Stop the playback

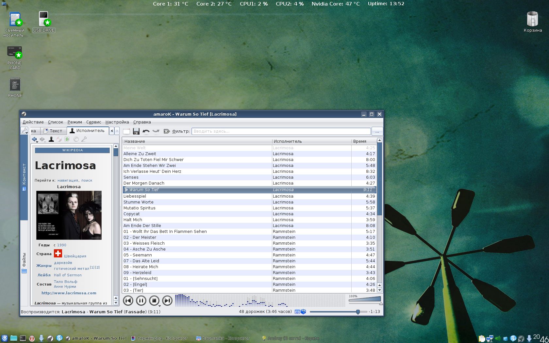154,301
